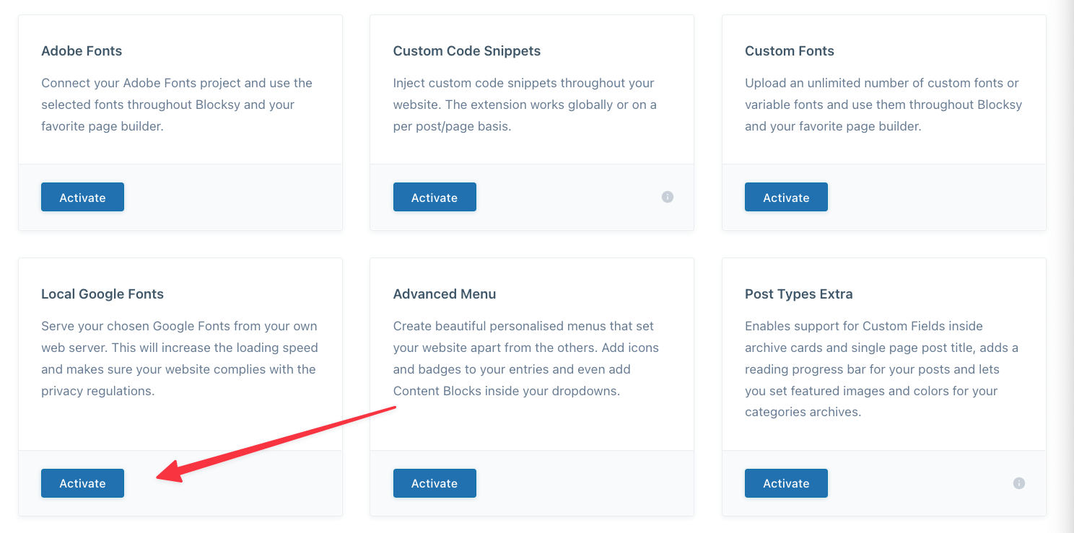The height and width of the screenshot is (533, 1074).
Task: Select the Custom Code Snippets heading
Action: pos(467,51)
